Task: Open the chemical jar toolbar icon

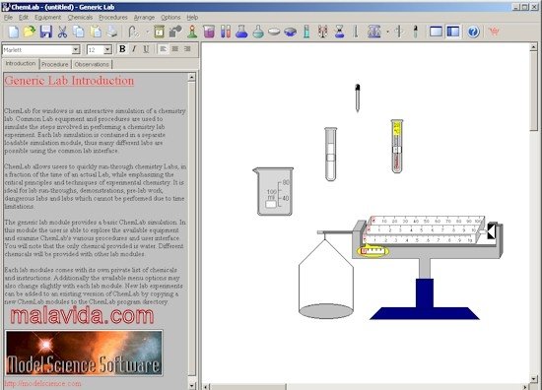Action: tap(159, 32)
